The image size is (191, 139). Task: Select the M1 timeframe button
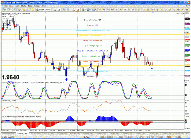coord(100,10)
